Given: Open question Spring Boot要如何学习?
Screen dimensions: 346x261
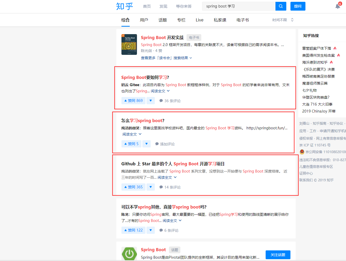Looking at the screenshot, I should click(x=145, y=77).
